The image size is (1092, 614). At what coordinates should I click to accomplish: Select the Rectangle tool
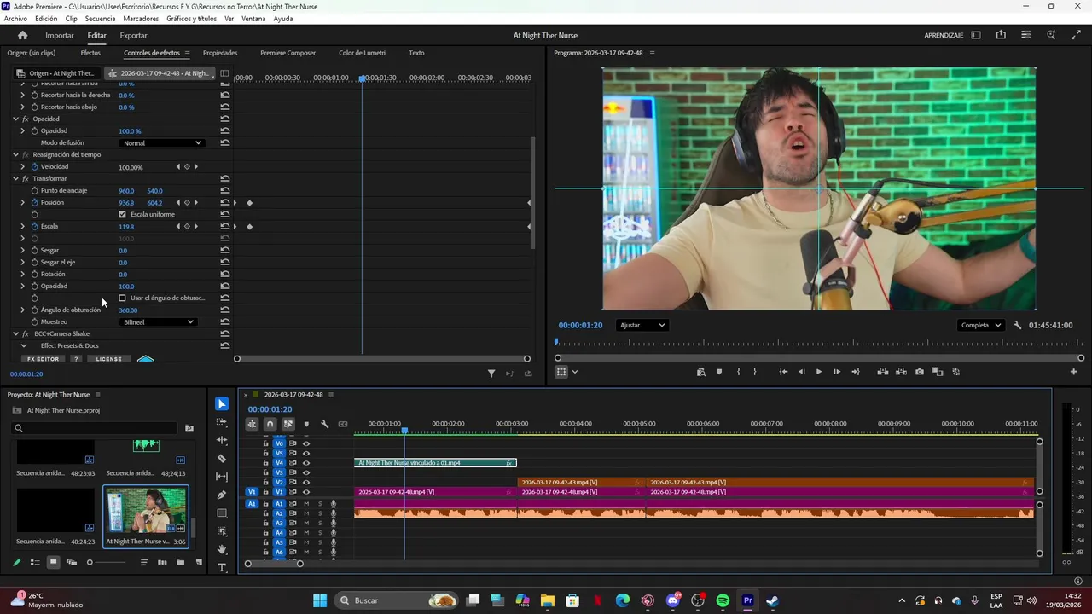222,513
